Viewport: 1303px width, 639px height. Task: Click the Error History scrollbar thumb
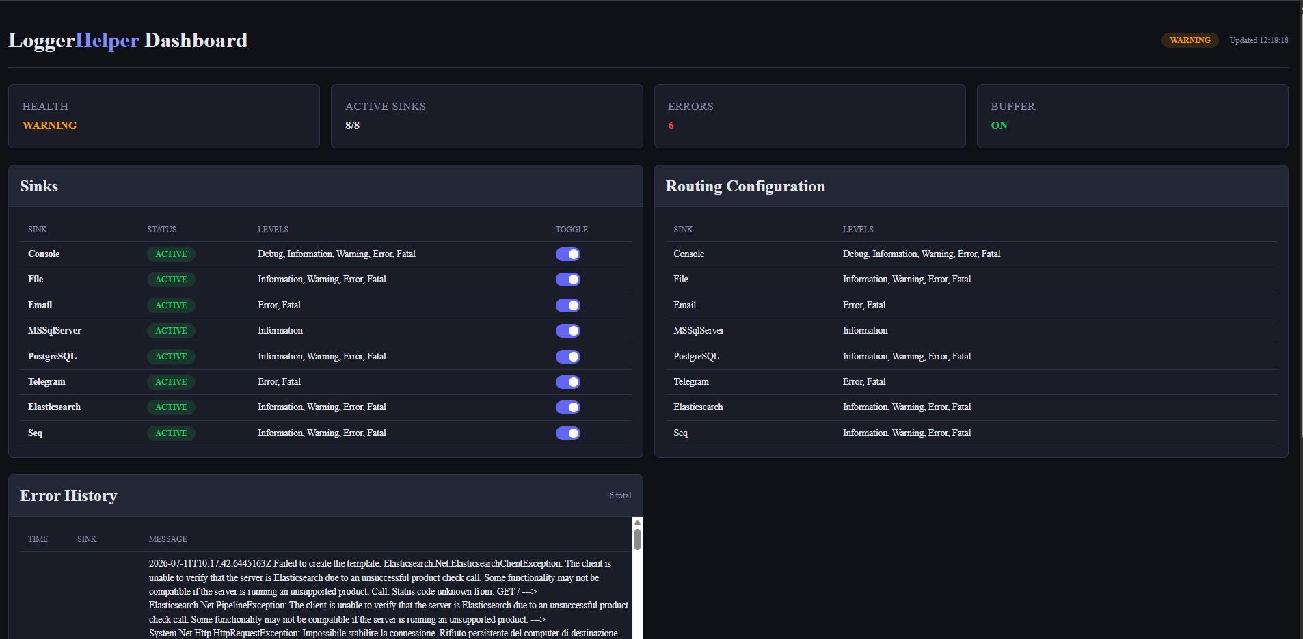pos(637,539)
